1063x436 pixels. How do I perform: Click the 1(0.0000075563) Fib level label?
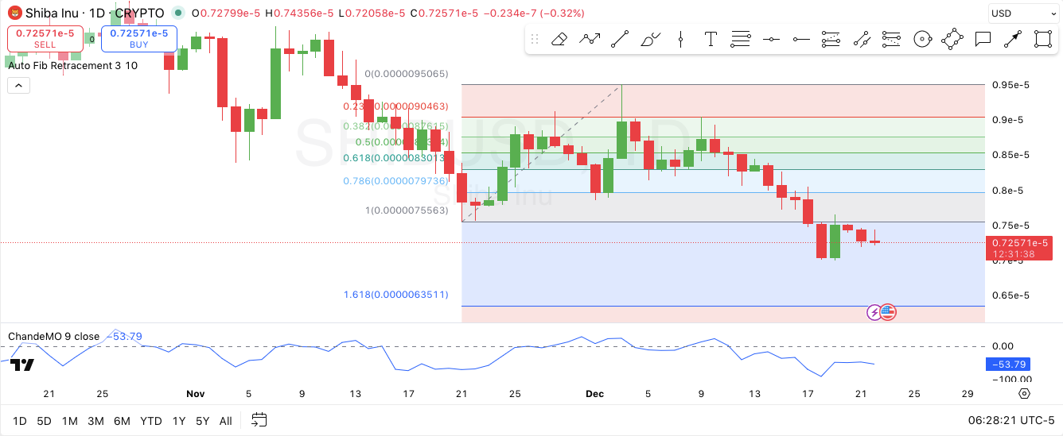coord(407,210)
